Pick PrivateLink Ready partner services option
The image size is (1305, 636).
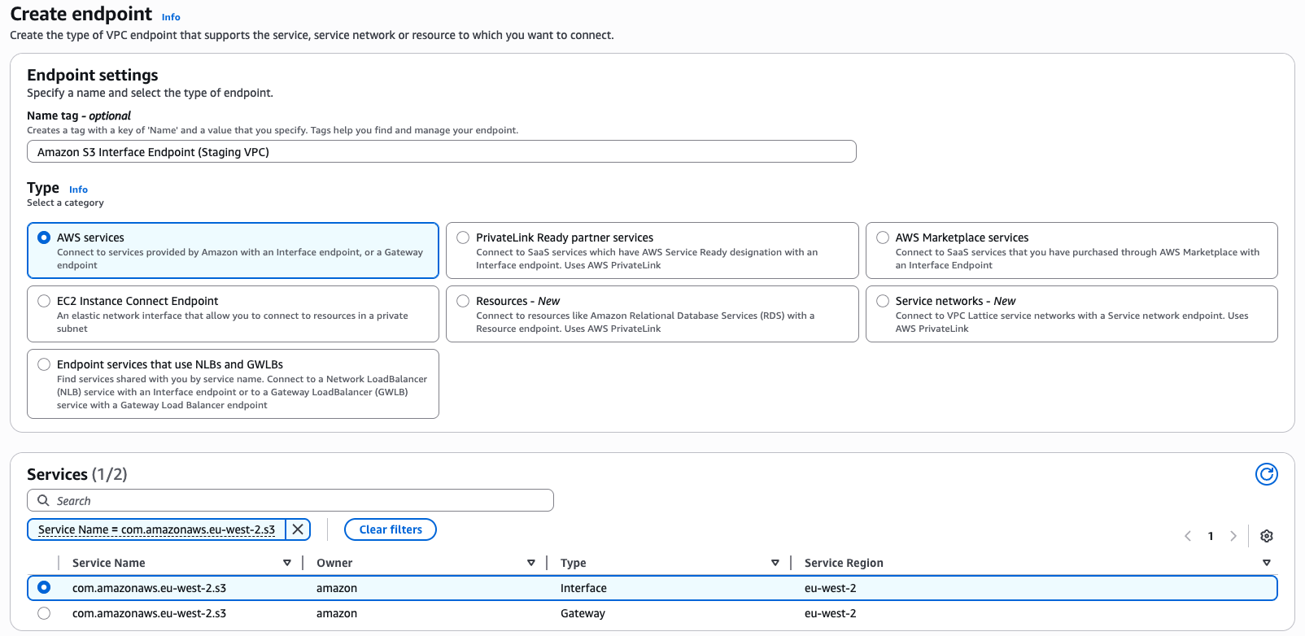pos(463,237)
